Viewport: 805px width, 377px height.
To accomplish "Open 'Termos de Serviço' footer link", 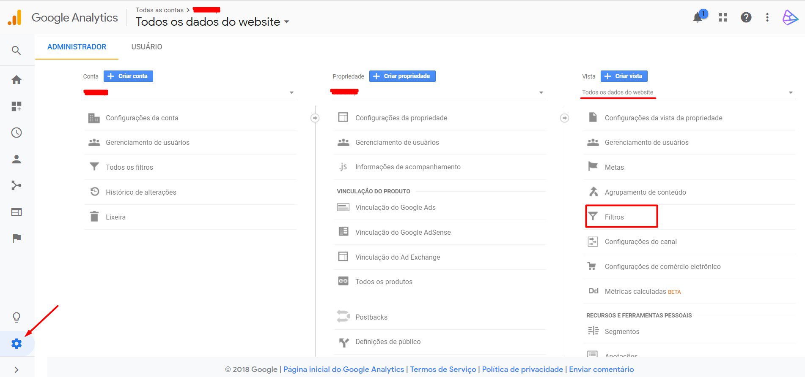I will click(x=443, y=369).
